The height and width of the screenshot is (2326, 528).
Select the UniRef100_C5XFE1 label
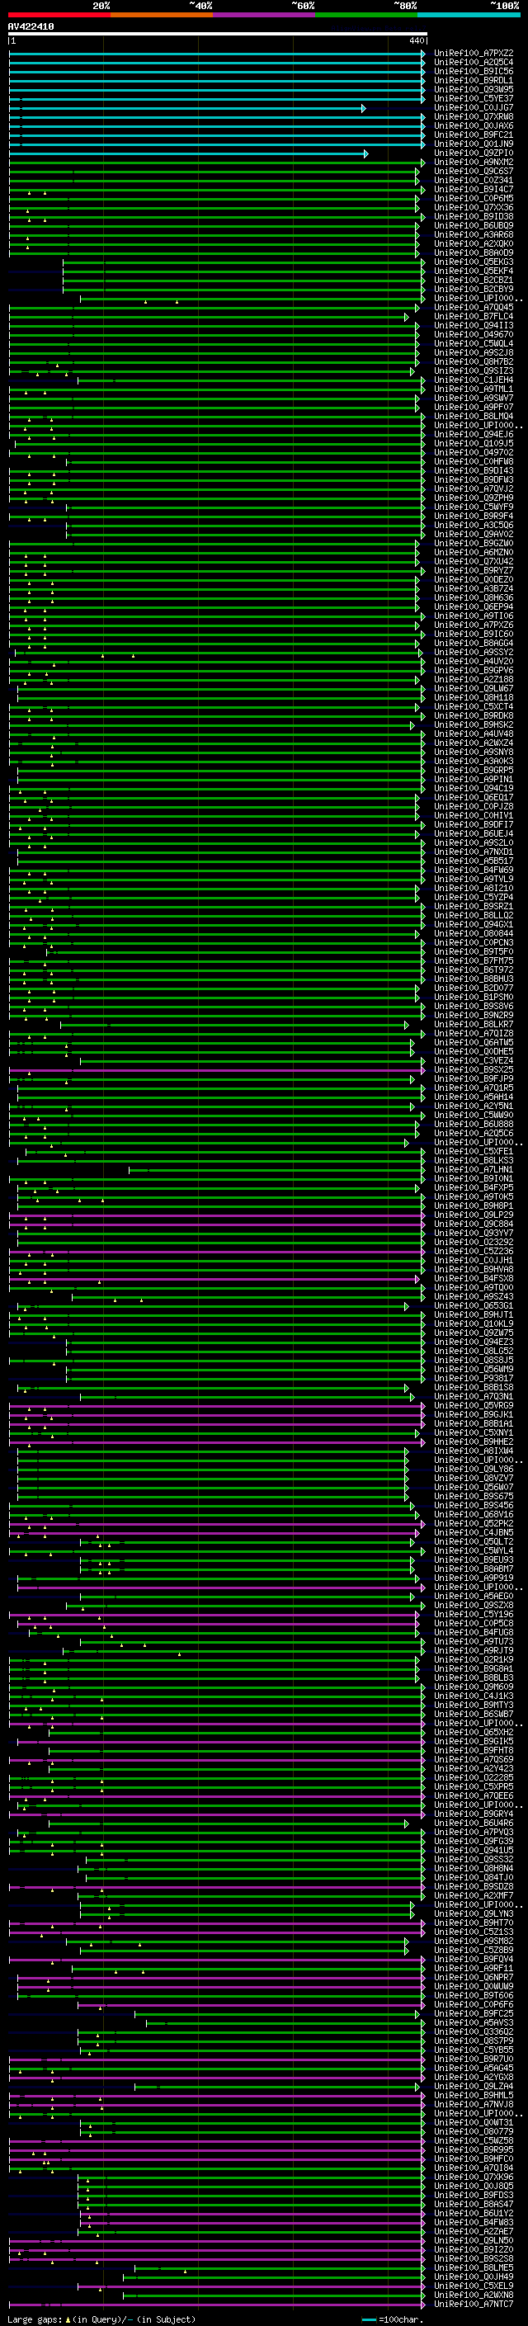click(474, 1151)
